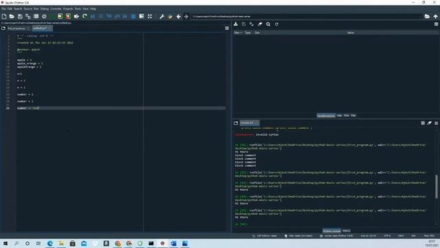
Task: Sort variables by the Value column
Action: [351, 32]
